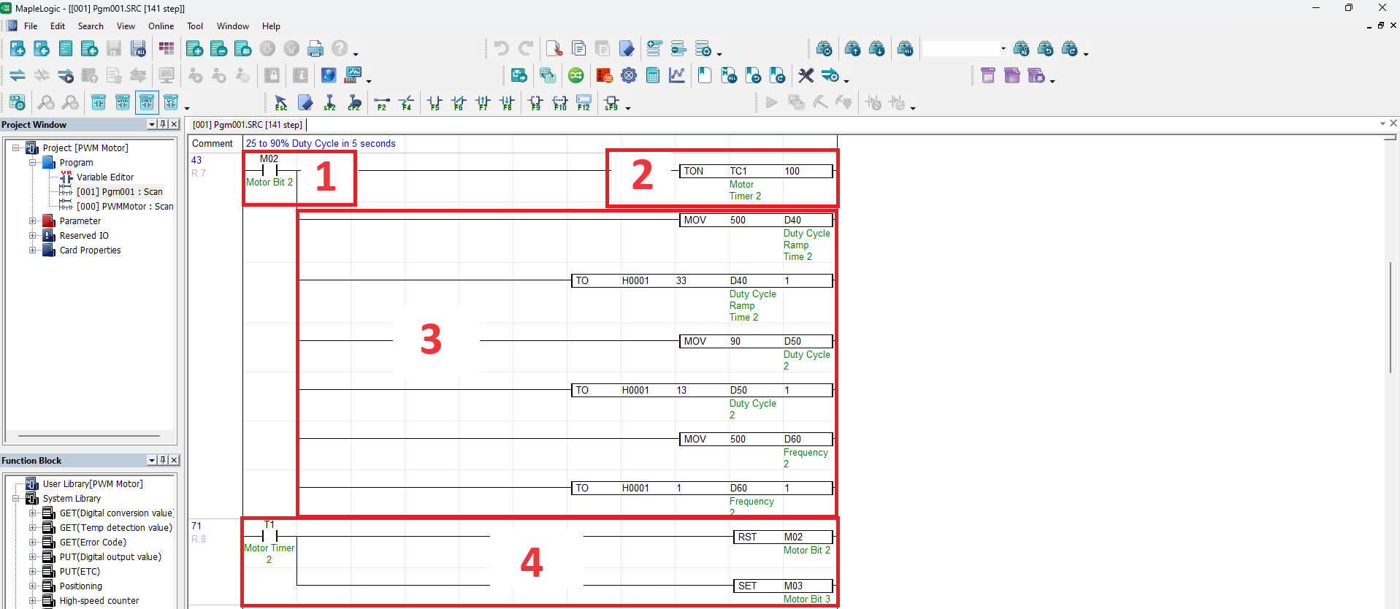1400x609 pixels.
Task: Toggle the VAR variable display view button
Action: point(123,103)
